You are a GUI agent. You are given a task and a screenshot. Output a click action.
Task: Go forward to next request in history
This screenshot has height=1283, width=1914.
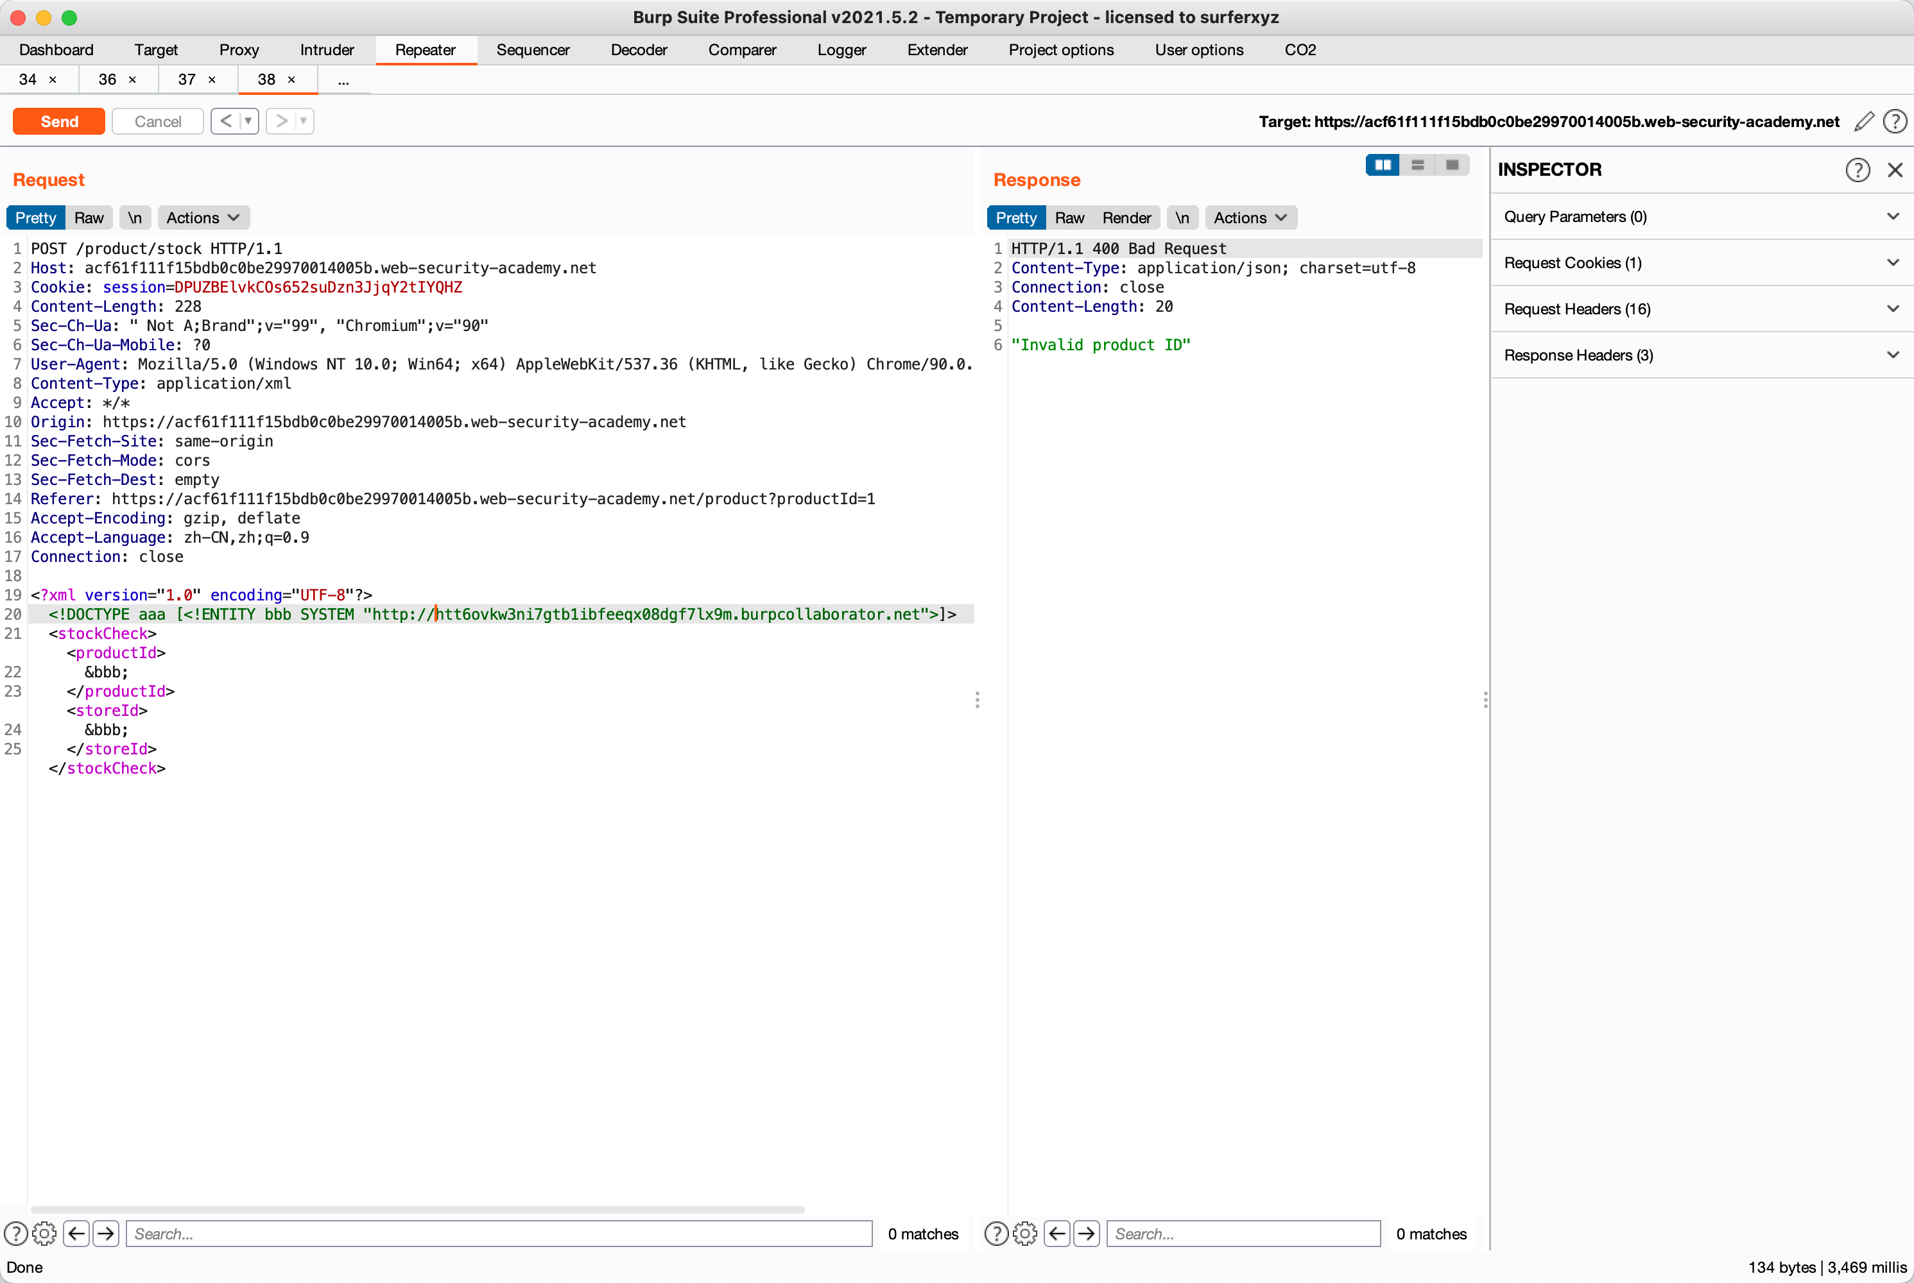click(x=280, y=121)
